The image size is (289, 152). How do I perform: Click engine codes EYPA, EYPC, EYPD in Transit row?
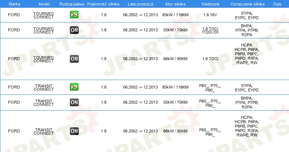[247, 88]
